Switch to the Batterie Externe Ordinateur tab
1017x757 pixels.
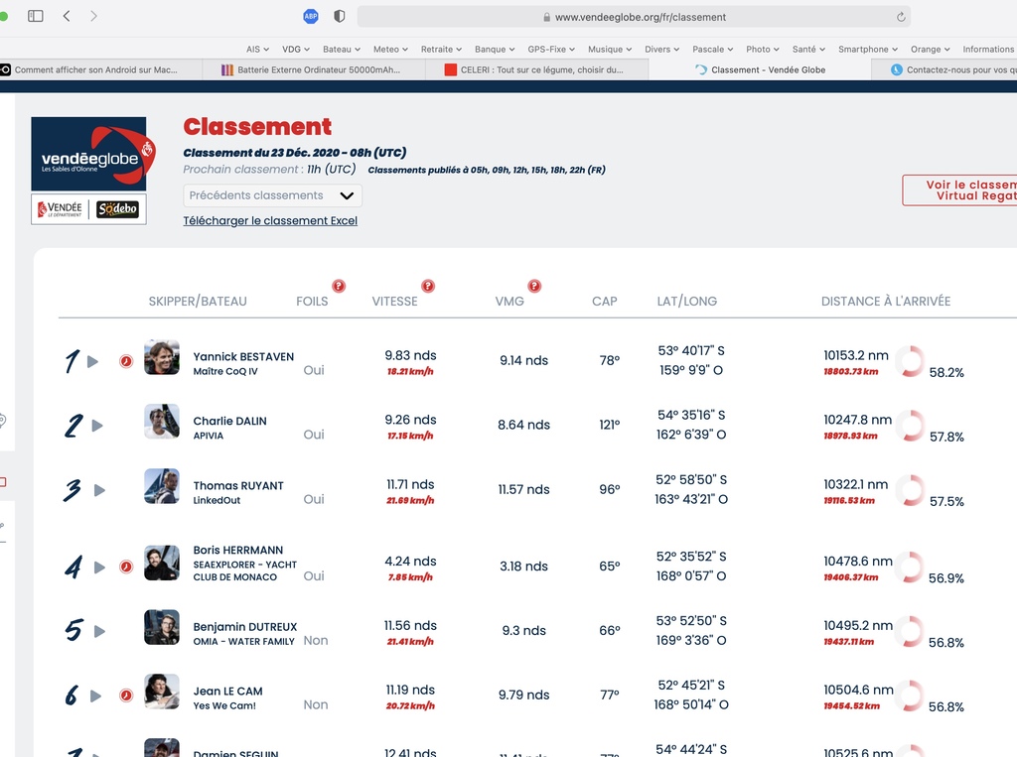click(314, 70)
